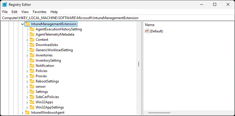Click the tree pane vertical scrollbar thumb
This screenshot has width=235, height=116.
pos(139,64)
